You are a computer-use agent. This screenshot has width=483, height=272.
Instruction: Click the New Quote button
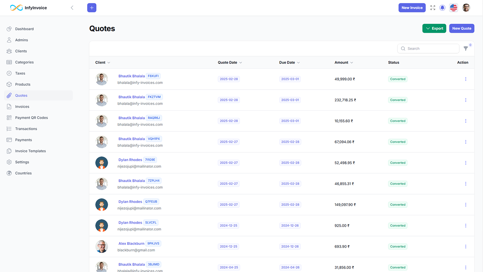click(x=461, y=28)
